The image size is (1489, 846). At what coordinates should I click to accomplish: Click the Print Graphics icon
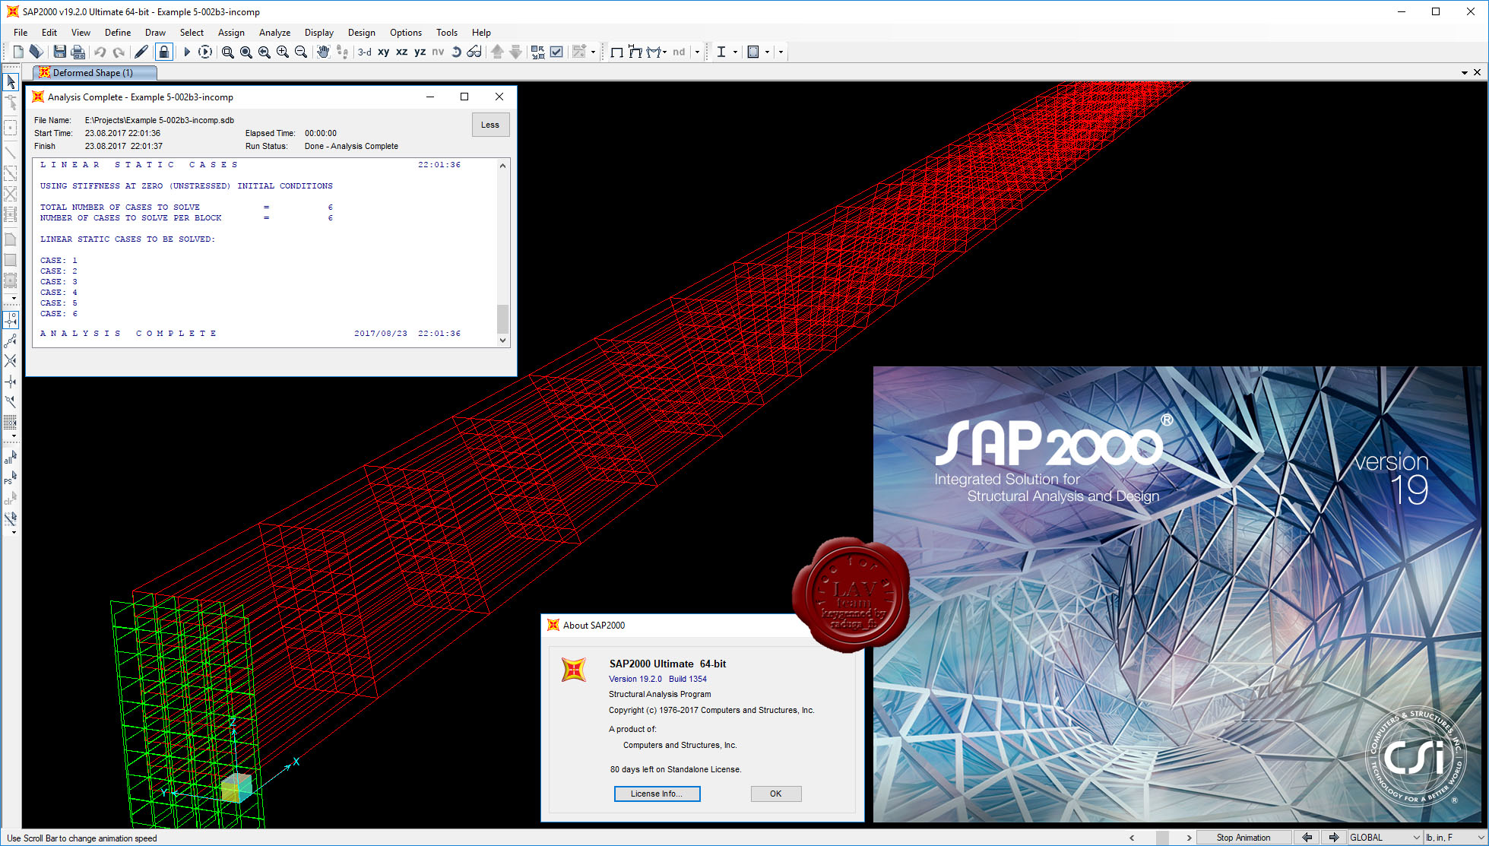[x=78, y=52]
